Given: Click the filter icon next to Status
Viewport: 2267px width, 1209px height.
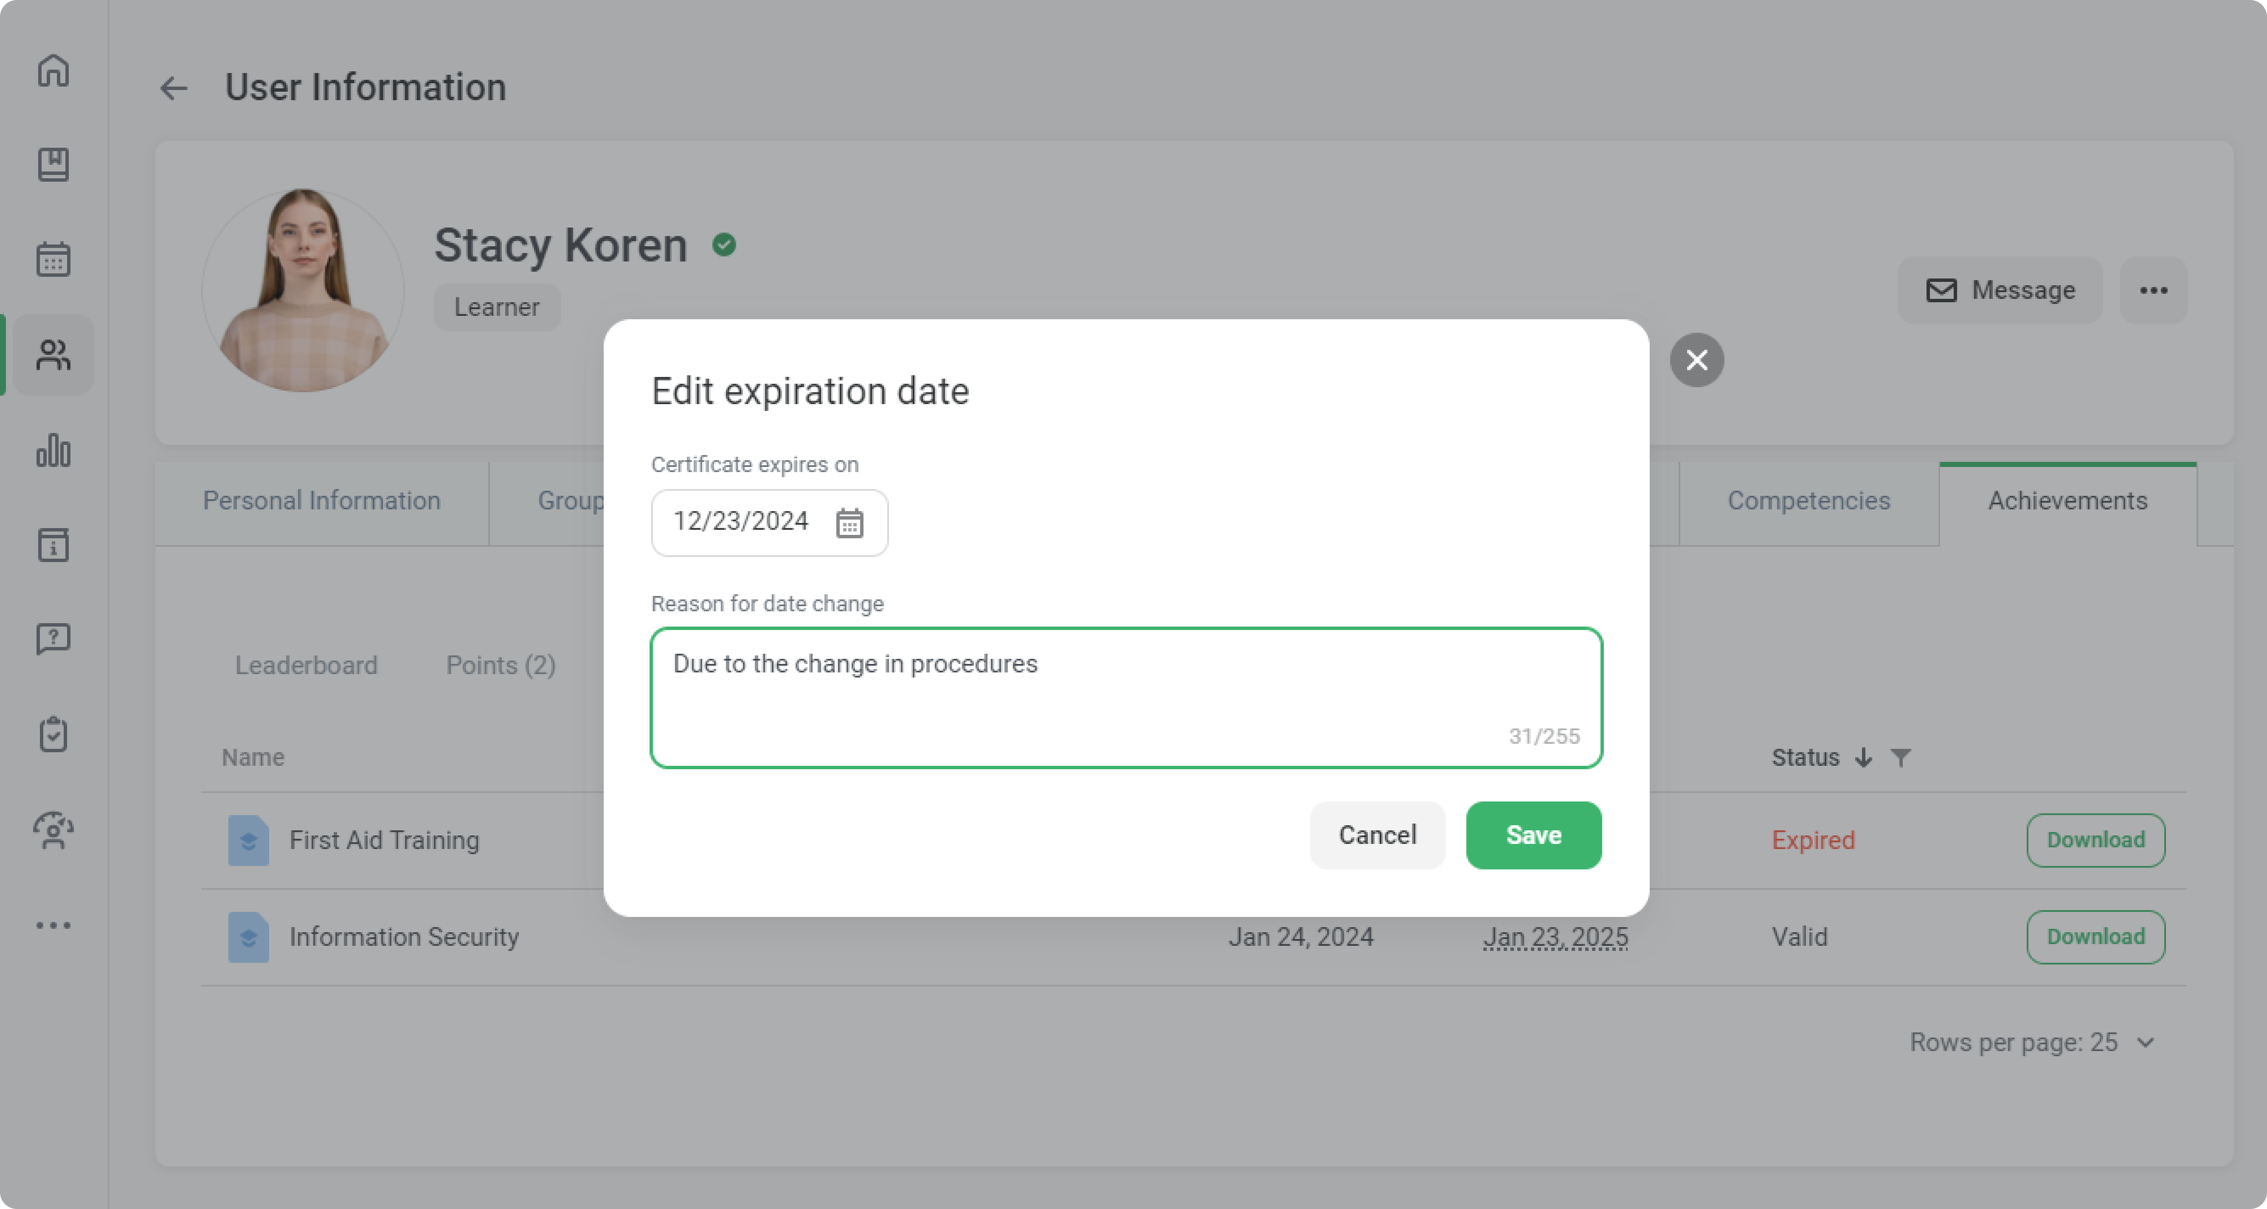Looking at the screenshot, I should click(1901, 758).
